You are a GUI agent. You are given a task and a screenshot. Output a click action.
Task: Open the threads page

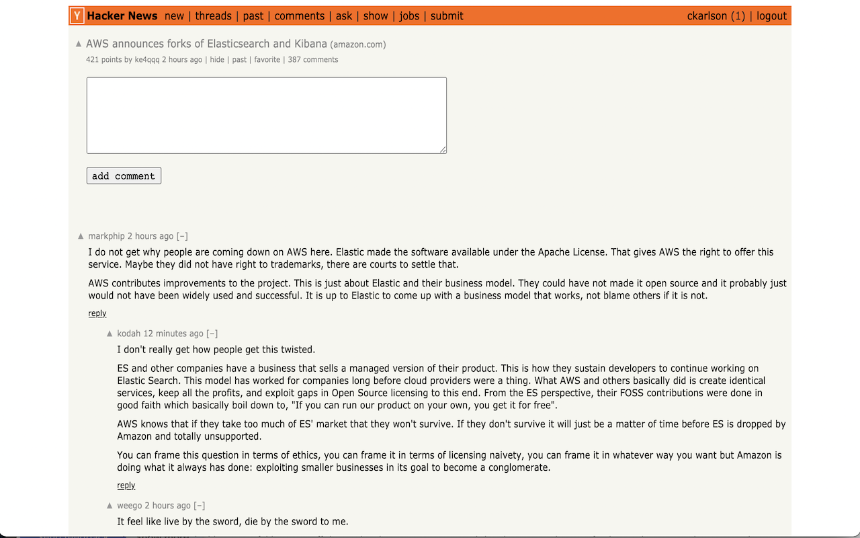[x=213, y=15]
